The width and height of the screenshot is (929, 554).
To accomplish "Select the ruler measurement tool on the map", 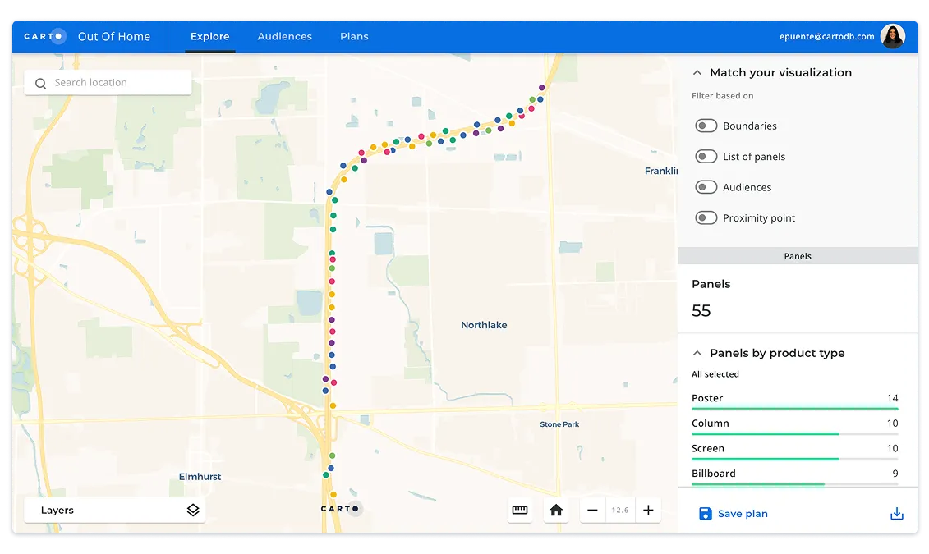I will pos(520,510).
